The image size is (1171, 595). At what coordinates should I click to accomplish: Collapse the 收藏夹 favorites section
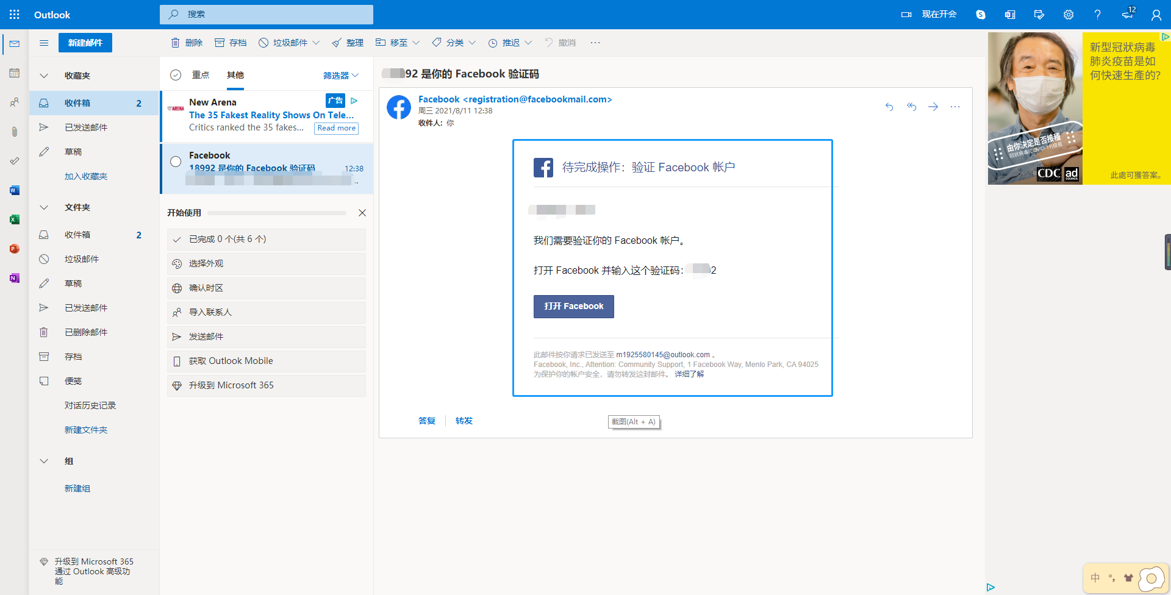44,76
